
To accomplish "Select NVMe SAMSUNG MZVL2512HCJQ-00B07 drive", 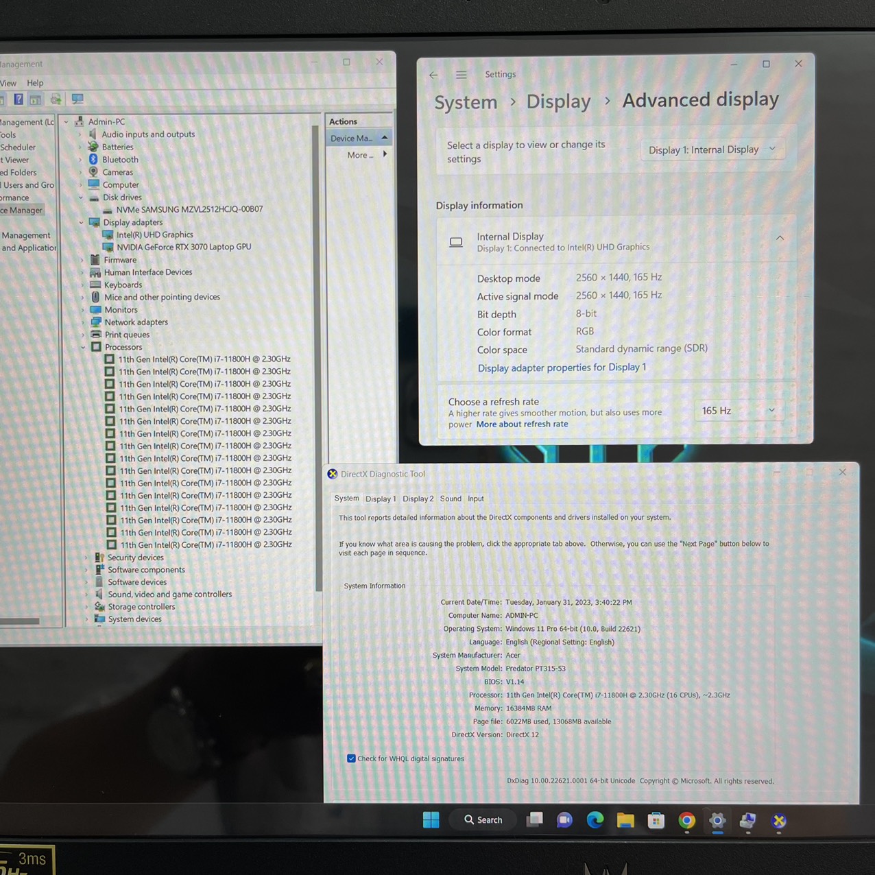I will [x=189, y=209].
